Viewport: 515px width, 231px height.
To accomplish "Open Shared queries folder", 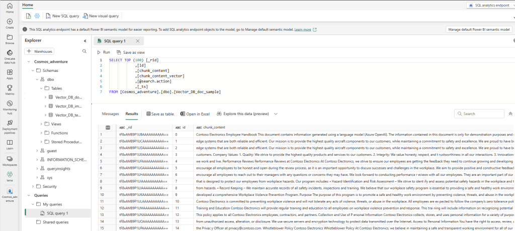I will point(56,222).
